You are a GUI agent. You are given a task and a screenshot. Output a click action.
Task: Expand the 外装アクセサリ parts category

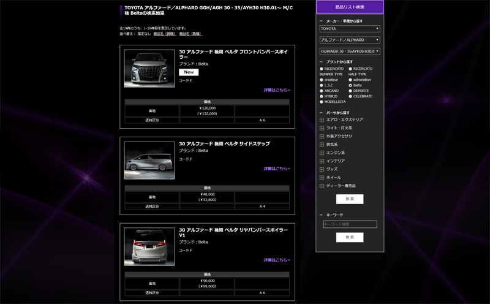click(x=322, y=136)
